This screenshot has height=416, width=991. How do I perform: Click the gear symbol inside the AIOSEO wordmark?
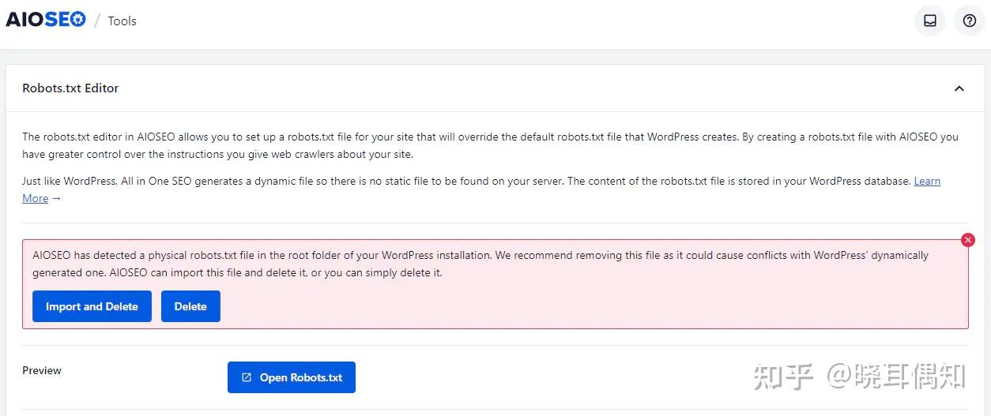[77, 21]
